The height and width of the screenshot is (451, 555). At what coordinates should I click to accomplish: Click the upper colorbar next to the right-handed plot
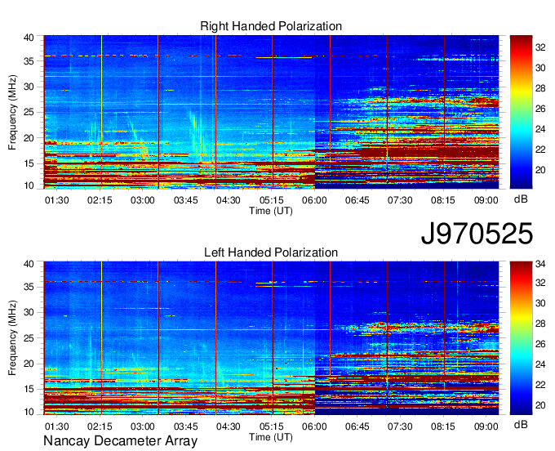(521, 112)
